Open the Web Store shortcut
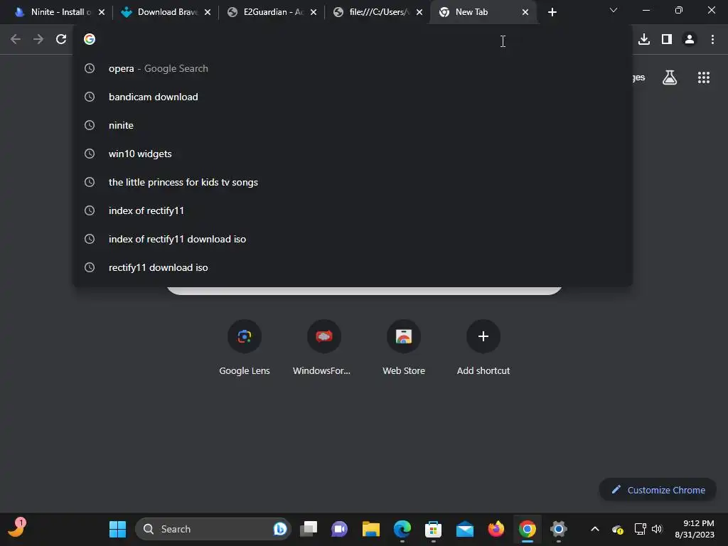The width and height of the screenshot is (728, 546). (x=404, y=347)
